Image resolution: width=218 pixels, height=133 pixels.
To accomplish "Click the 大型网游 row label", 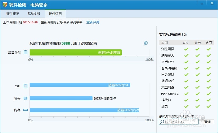I will click(x=168, y=87).
